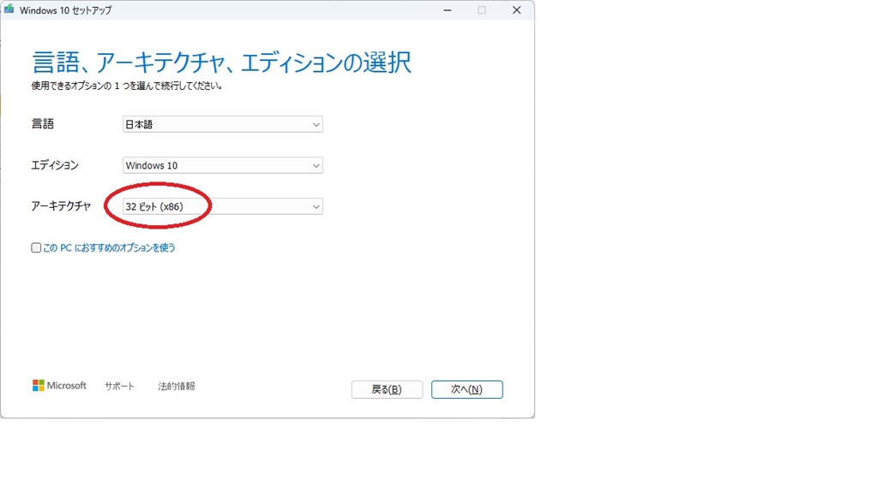The width and height of the screenshot is (878, 493).
Task: Click the Windows 10 セットアップ title bar icon
Action: click(x=9, y=9)
